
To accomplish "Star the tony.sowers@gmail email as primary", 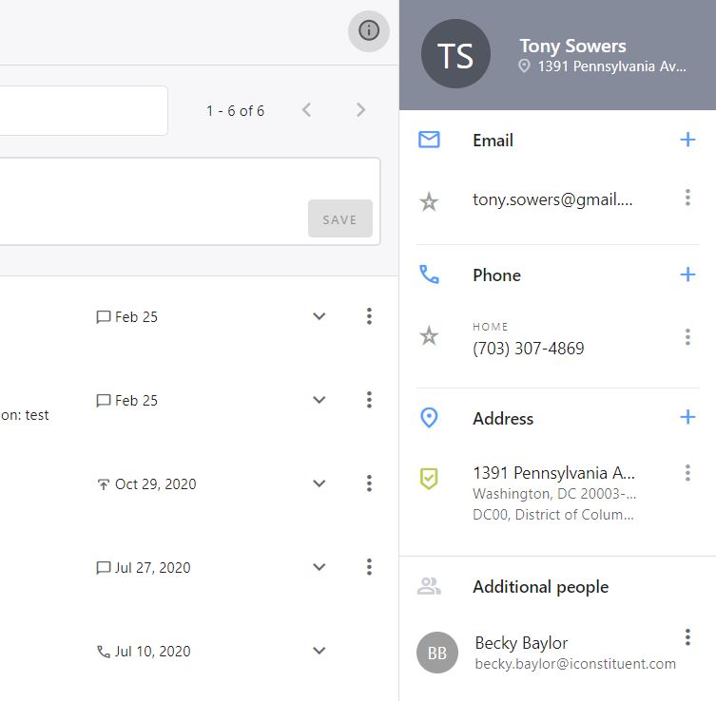I will click(x=429, y=201).
